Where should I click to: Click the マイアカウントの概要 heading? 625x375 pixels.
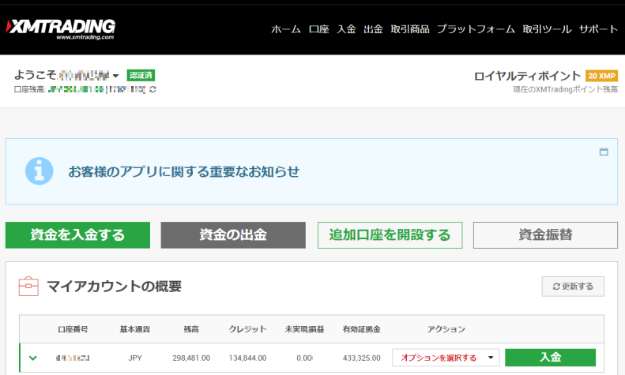click(x=114, y=287)
